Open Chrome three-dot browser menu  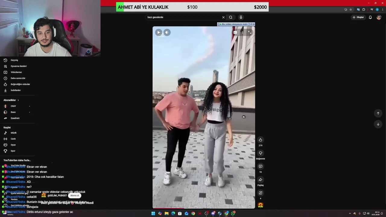pyautogui.click(x=382, y=9)
